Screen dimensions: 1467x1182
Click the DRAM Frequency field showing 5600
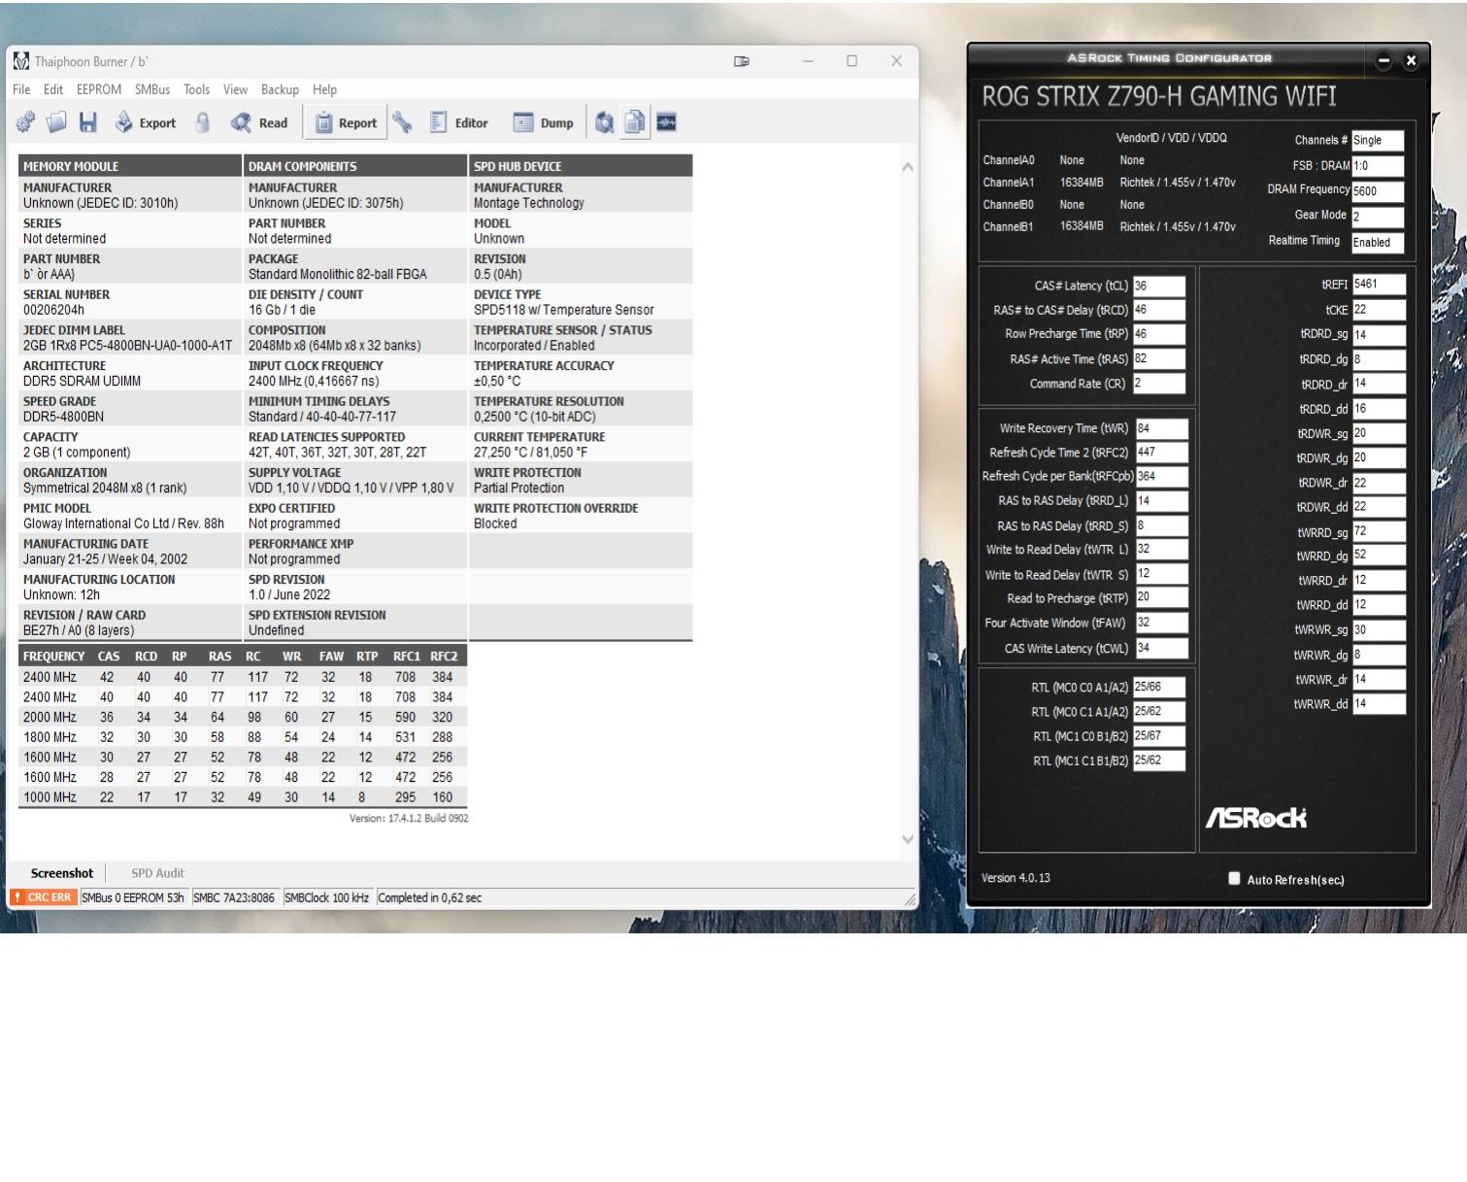click(1378, 191)
